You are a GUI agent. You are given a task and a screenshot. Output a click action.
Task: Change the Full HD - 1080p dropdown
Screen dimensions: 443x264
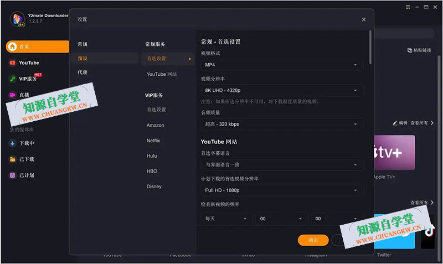pos(281,190)
